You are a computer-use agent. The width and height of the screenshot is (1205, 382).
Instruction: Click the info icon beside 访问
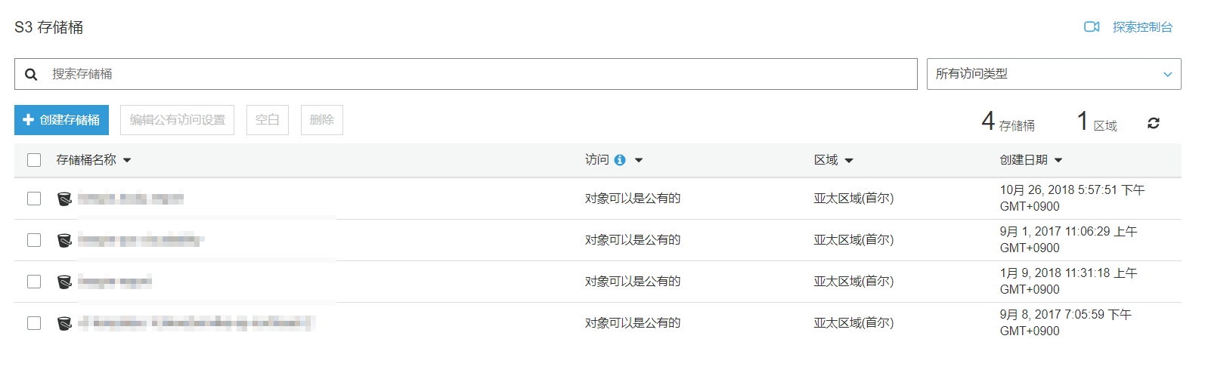620,160
